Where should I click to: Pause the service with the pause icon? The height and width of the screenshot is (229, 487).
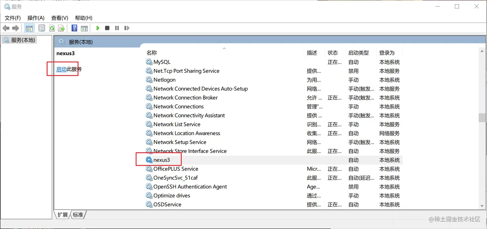tap(117, 28)
